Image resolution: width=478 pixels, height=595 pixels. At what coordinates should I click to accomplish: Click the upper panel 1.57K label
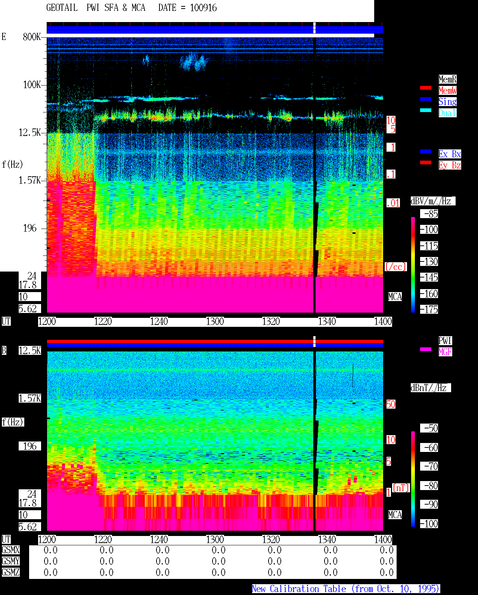pyautogui.click(x=30, y=180)
